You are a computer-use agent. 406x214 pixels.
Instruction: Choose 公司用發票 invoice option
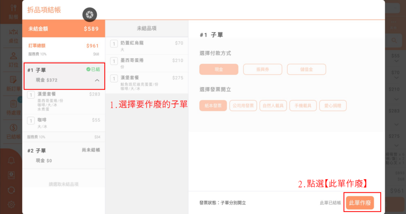[x=243, y=105]
